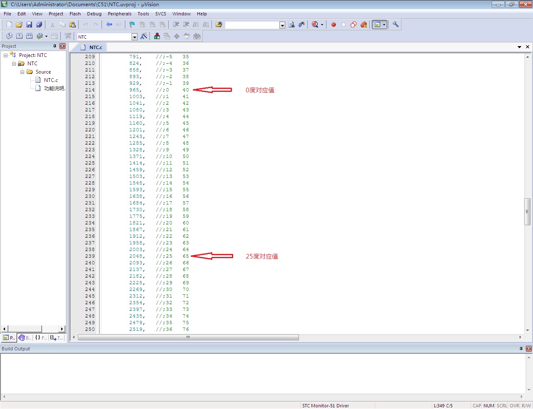Open Configuration wrench icon
Screen dimensions: 533x409
(x=396, y=25)
